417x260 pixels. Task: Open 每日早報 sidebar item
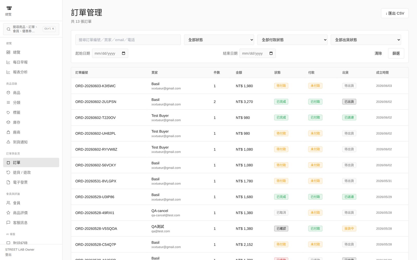click(31, 62)
